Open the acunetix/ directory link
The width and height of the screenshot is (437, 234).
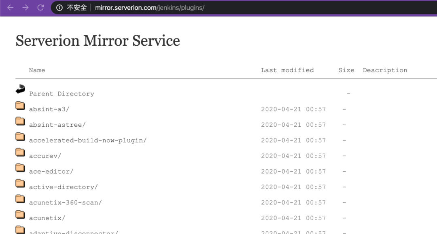pyautogui.click(x=47, y=218)
